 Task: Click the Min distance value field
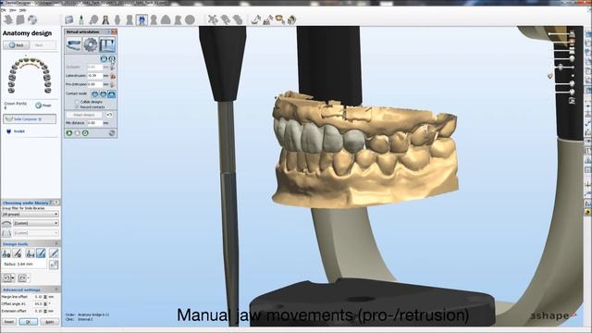94,123
